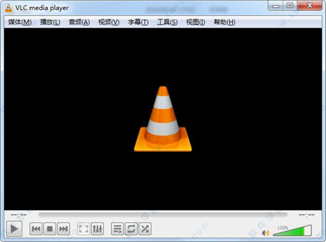Show the playlist view
Viewport: 326px width, 242px height.
117,229
